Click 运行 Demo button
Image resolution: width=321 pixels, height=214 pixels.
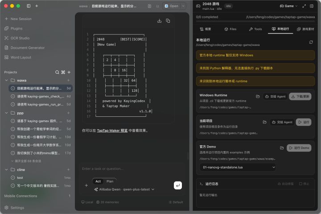tap(299, 148)
